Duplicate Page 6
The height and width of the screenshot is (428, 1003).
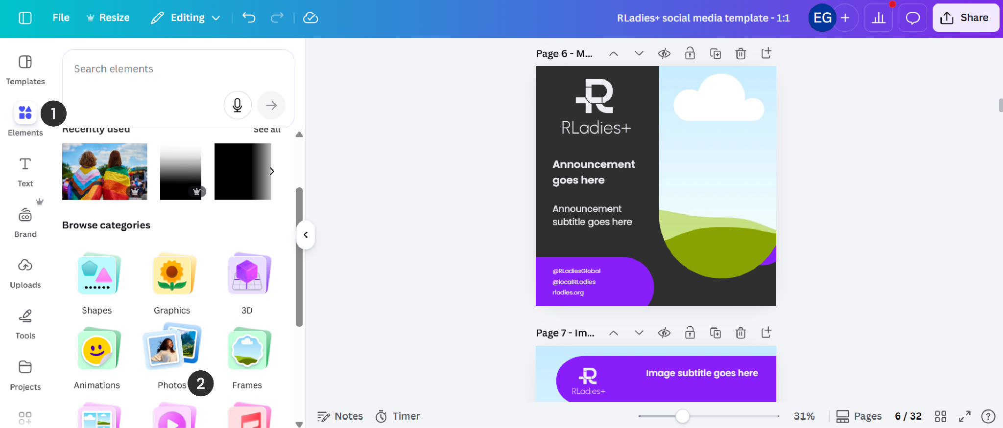point(716,54)
